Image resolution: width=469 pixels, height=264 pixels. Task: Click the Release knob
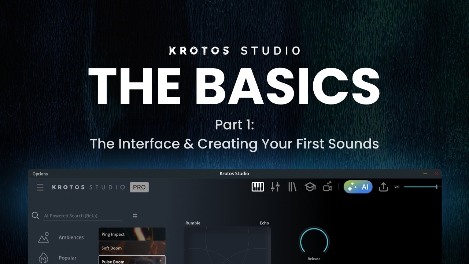pyautogui.click(x=314, y=242)
